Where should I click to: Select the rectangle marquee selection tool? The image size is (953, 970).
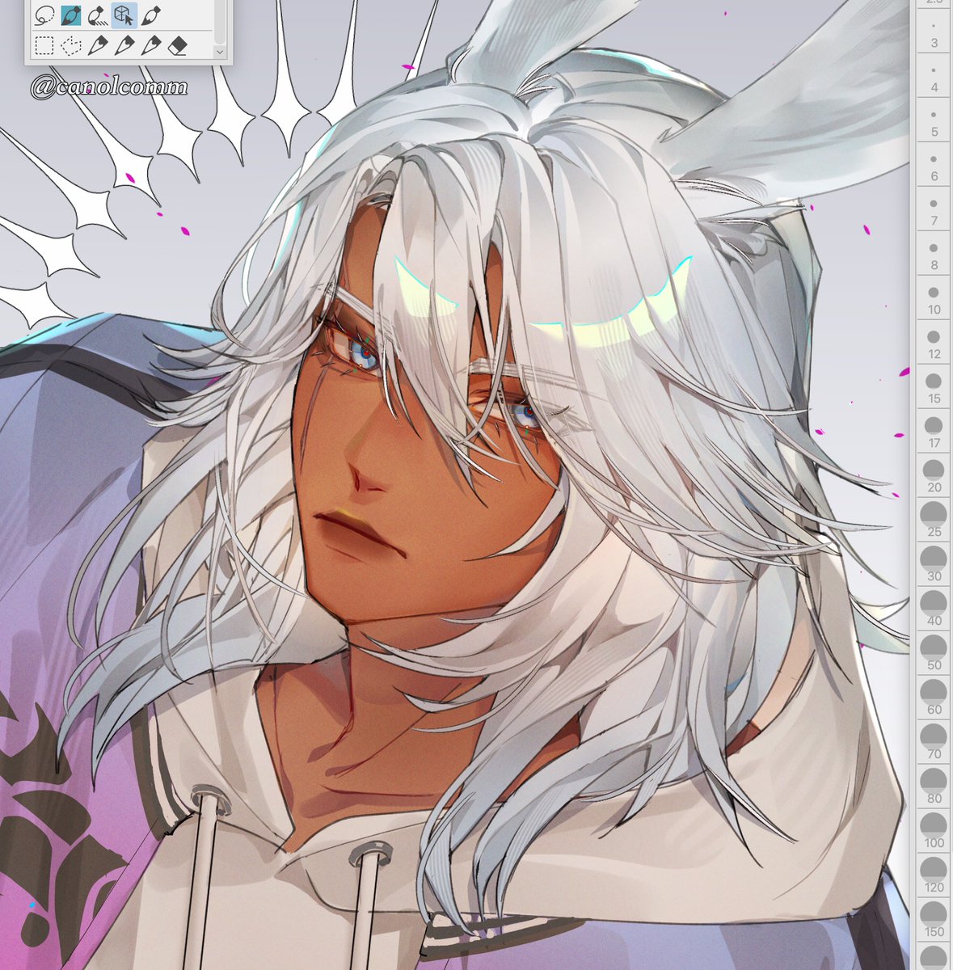(44, 45)
